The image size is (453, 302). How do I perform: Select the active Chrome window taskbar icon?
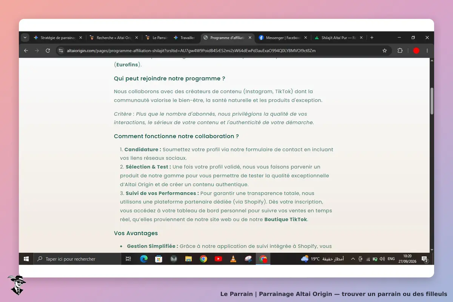[263, 259]
